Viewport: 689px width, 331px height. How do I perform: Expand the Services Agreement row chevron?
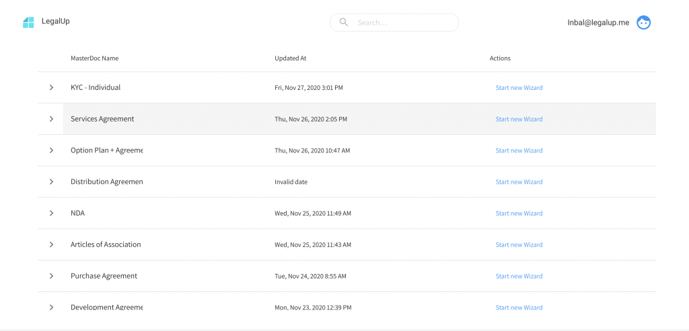(51, 119)
